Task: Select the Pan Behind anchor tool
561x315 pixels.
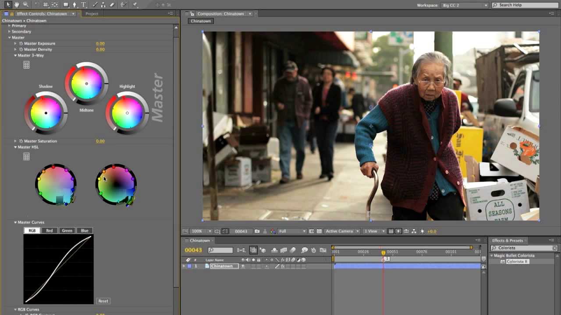Action: click(55, 5)
